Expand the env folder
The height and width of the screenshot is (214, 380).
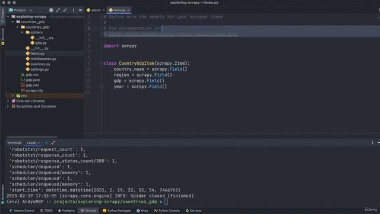point(13,96)
